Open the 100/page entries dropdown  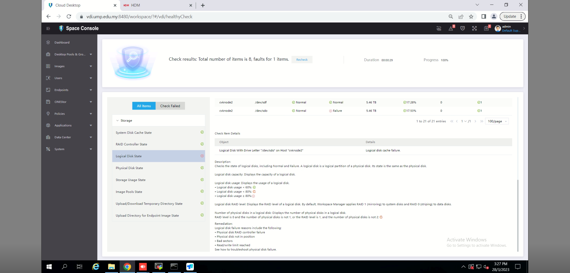[497, 121]
